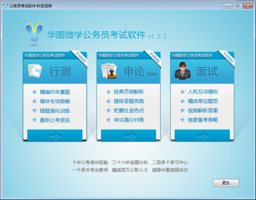Click the star icon beside 精选常见题型

tap(183, 101)
